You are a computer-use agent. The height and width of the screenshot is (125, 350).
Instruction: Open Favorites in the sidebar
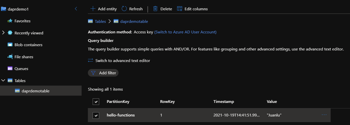pos(22,21)
